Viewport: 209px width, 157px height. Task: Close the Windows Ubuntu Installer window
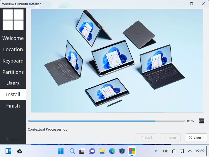203,4
